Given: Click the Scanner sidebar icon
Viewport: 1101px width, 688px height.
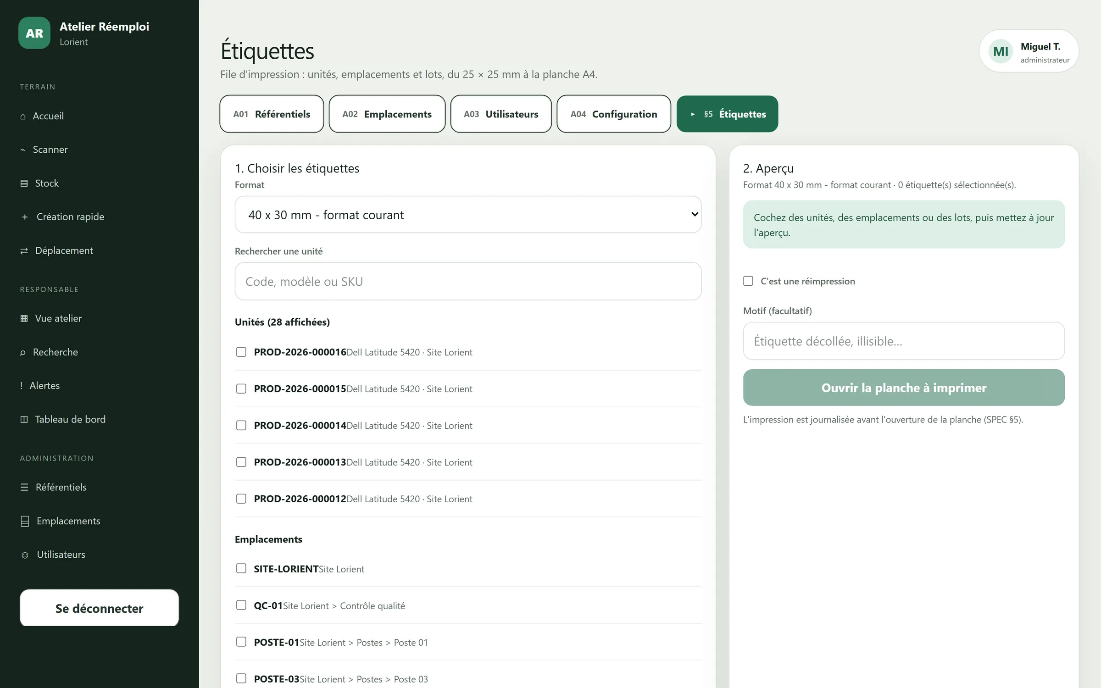Looking at the screenshot, I should click(23, 150).
